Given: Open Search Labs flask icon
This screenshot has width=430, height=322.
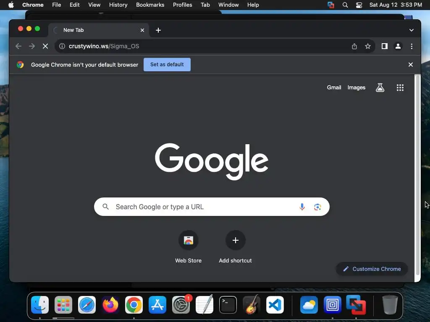Looking at the screenshot, I should coord(380,88).
